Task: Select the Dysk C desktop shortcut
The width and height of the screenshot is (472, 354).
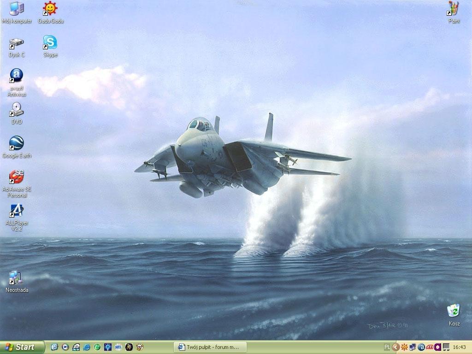Action: pyautogui.click(x=17, y=47)
